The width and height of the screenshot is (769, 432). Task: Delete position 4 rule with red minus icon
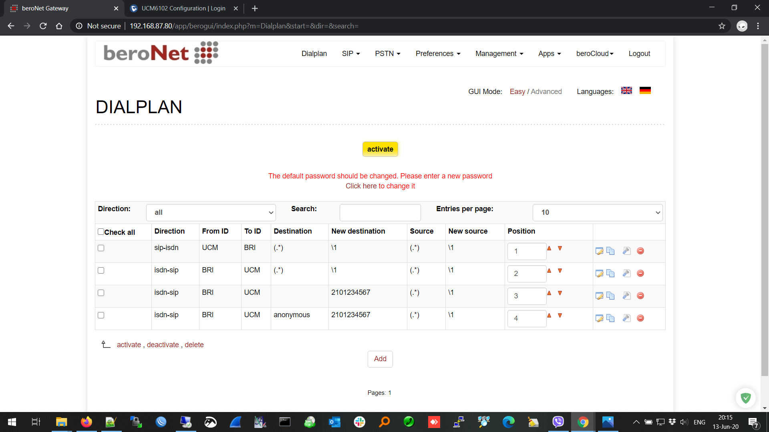(640, 318)
